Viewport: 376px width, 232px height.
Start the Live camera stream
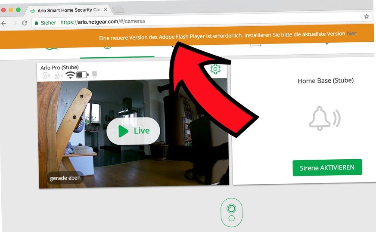134,131
